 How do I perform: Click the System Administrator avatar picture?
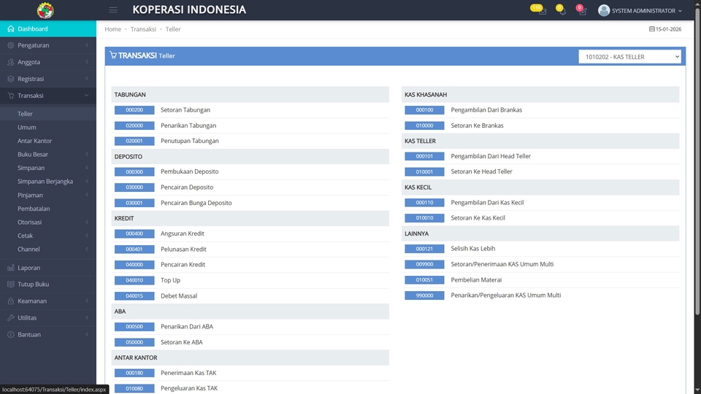point(603,10)
